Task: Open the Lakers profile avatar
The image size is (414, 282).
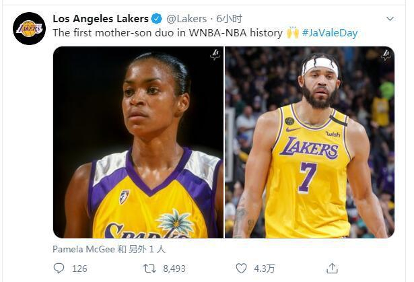Action: pos(29,28)
